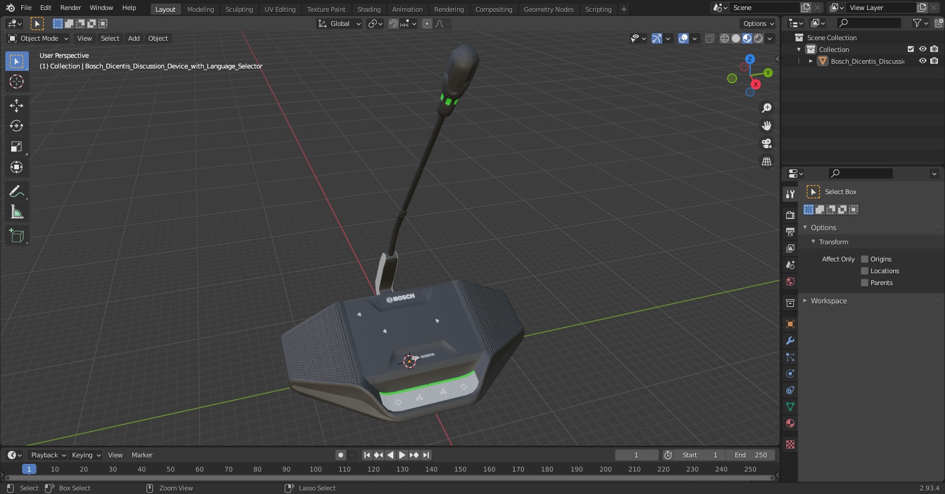Select the Measure tool
This screenshot has height=494, width=945.
pyautogui.click(x=17, y=212)
